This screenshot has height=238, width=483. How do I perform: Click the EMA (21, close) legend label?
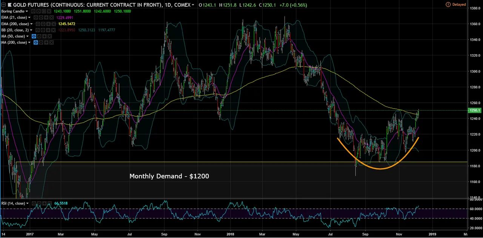14,18
